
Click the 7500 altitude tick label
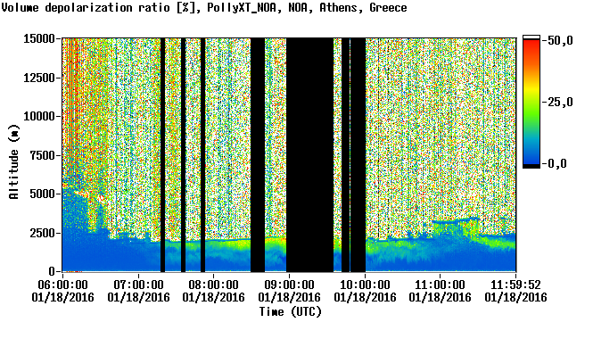click(42, 155)
